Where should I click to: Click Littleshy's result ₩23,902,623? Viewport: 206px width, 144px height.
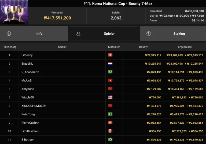175,55
